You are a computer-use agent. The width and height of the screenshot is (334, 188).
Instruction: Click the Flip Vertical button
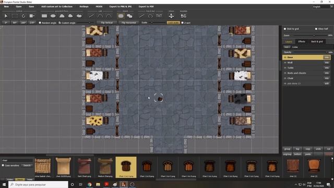(x=106, y=22)
